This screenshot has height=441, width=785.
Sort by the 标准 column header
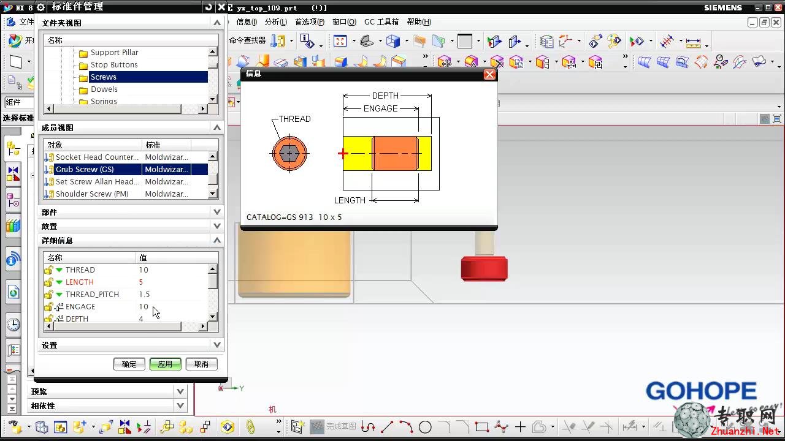(166, 145)
